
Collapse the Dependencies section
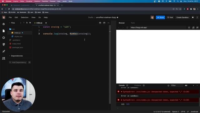pos(9,56)
